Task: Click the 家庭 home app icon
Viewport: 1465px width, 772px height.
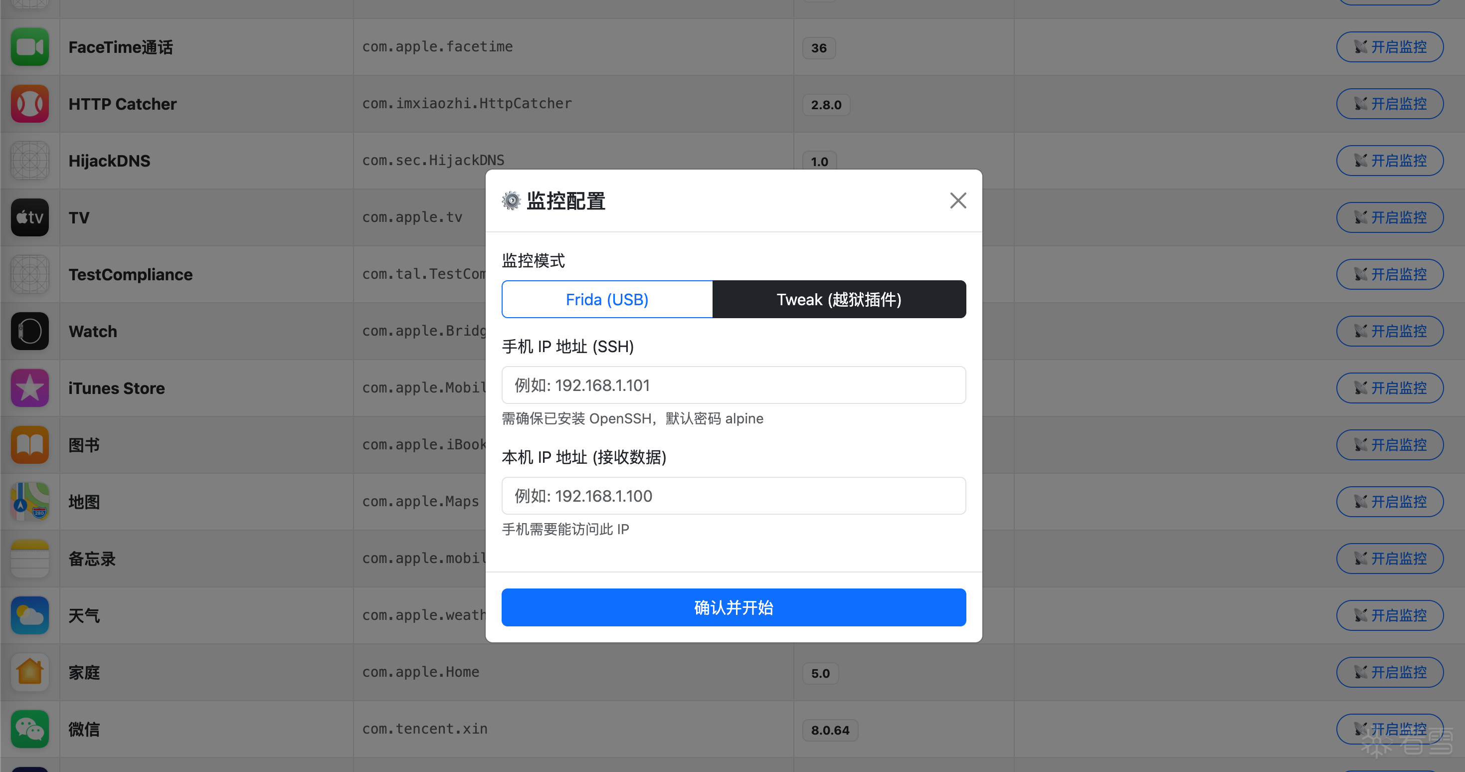Action: [29, 672]
